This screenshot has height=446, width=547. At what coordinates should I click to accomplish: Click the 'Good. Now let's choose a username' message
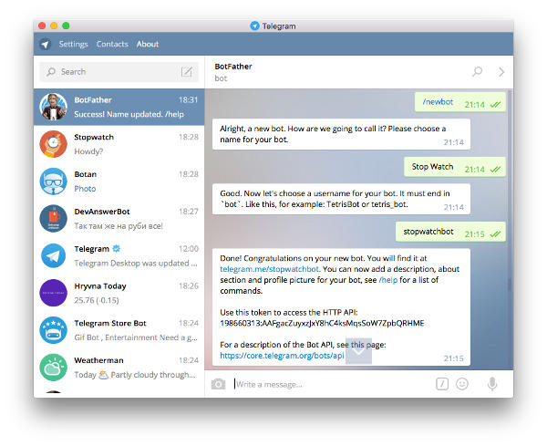[341, 199]
